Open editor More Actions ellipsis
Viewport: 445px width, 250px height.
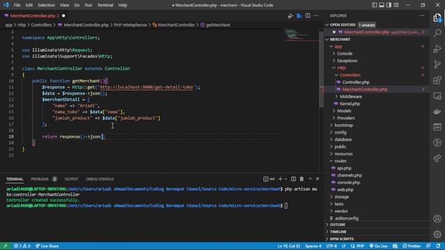coord(316,16)
